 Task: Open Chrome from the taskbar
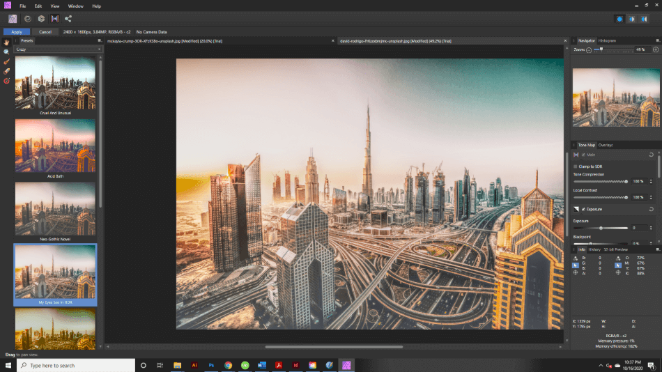228,365
